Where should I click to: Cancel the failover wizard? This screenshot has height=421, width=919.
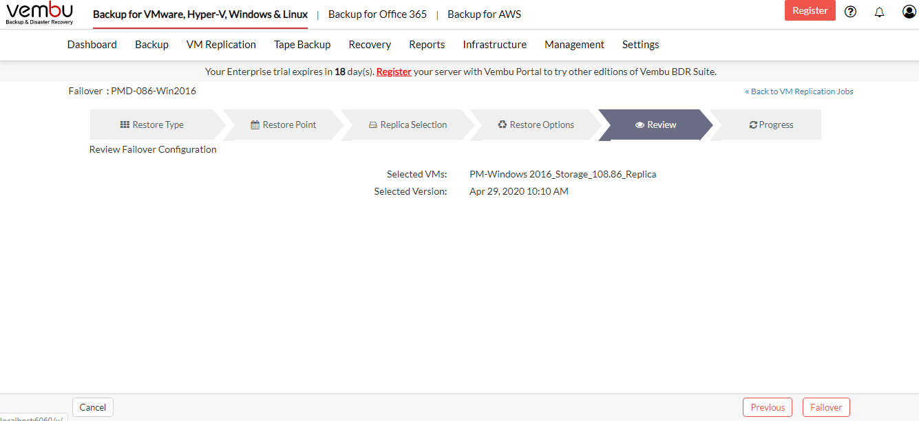(93, 407)
